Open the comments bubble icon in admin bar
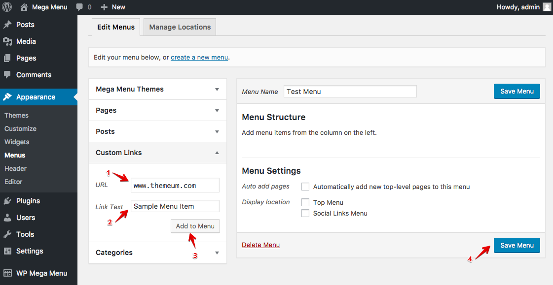This screenshot has width=553, height=285. click(x=80, y=7)
